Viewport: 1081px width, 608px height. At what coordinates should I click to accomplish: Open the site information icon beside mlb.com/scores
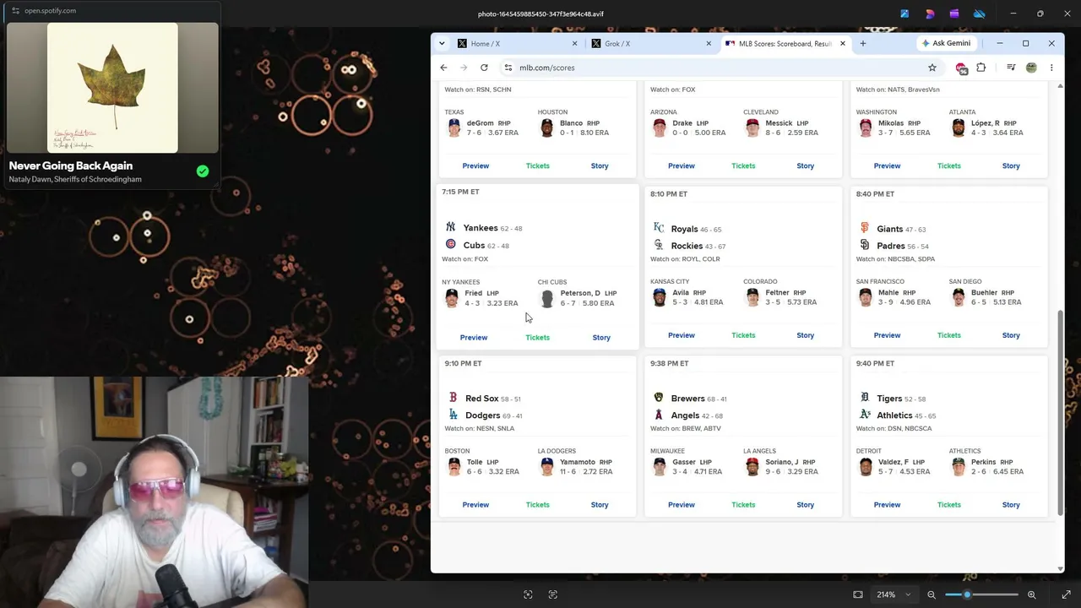pos(508,68)
